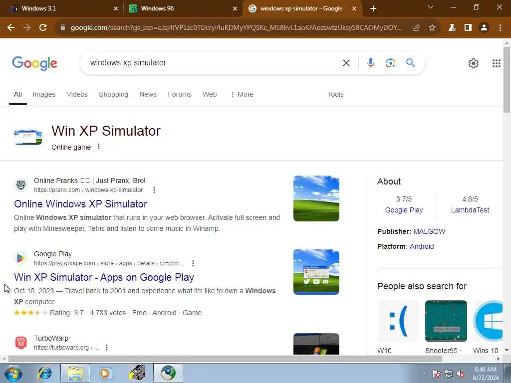Image resolution: width=511 pixels, height=383 pixels.
Task: Open the Windows Start menu orb
Action: click(x=13, y=373)
